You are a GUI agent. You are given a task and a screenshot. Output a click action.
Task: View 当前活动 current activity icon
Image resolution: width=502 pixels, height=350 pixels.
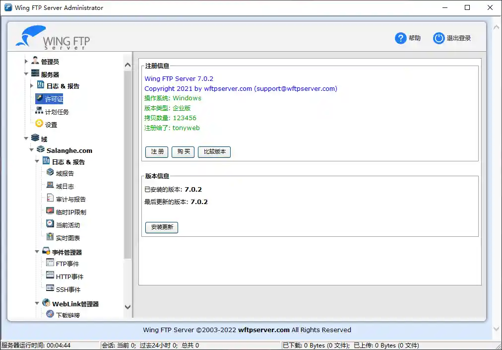[50, 224]
